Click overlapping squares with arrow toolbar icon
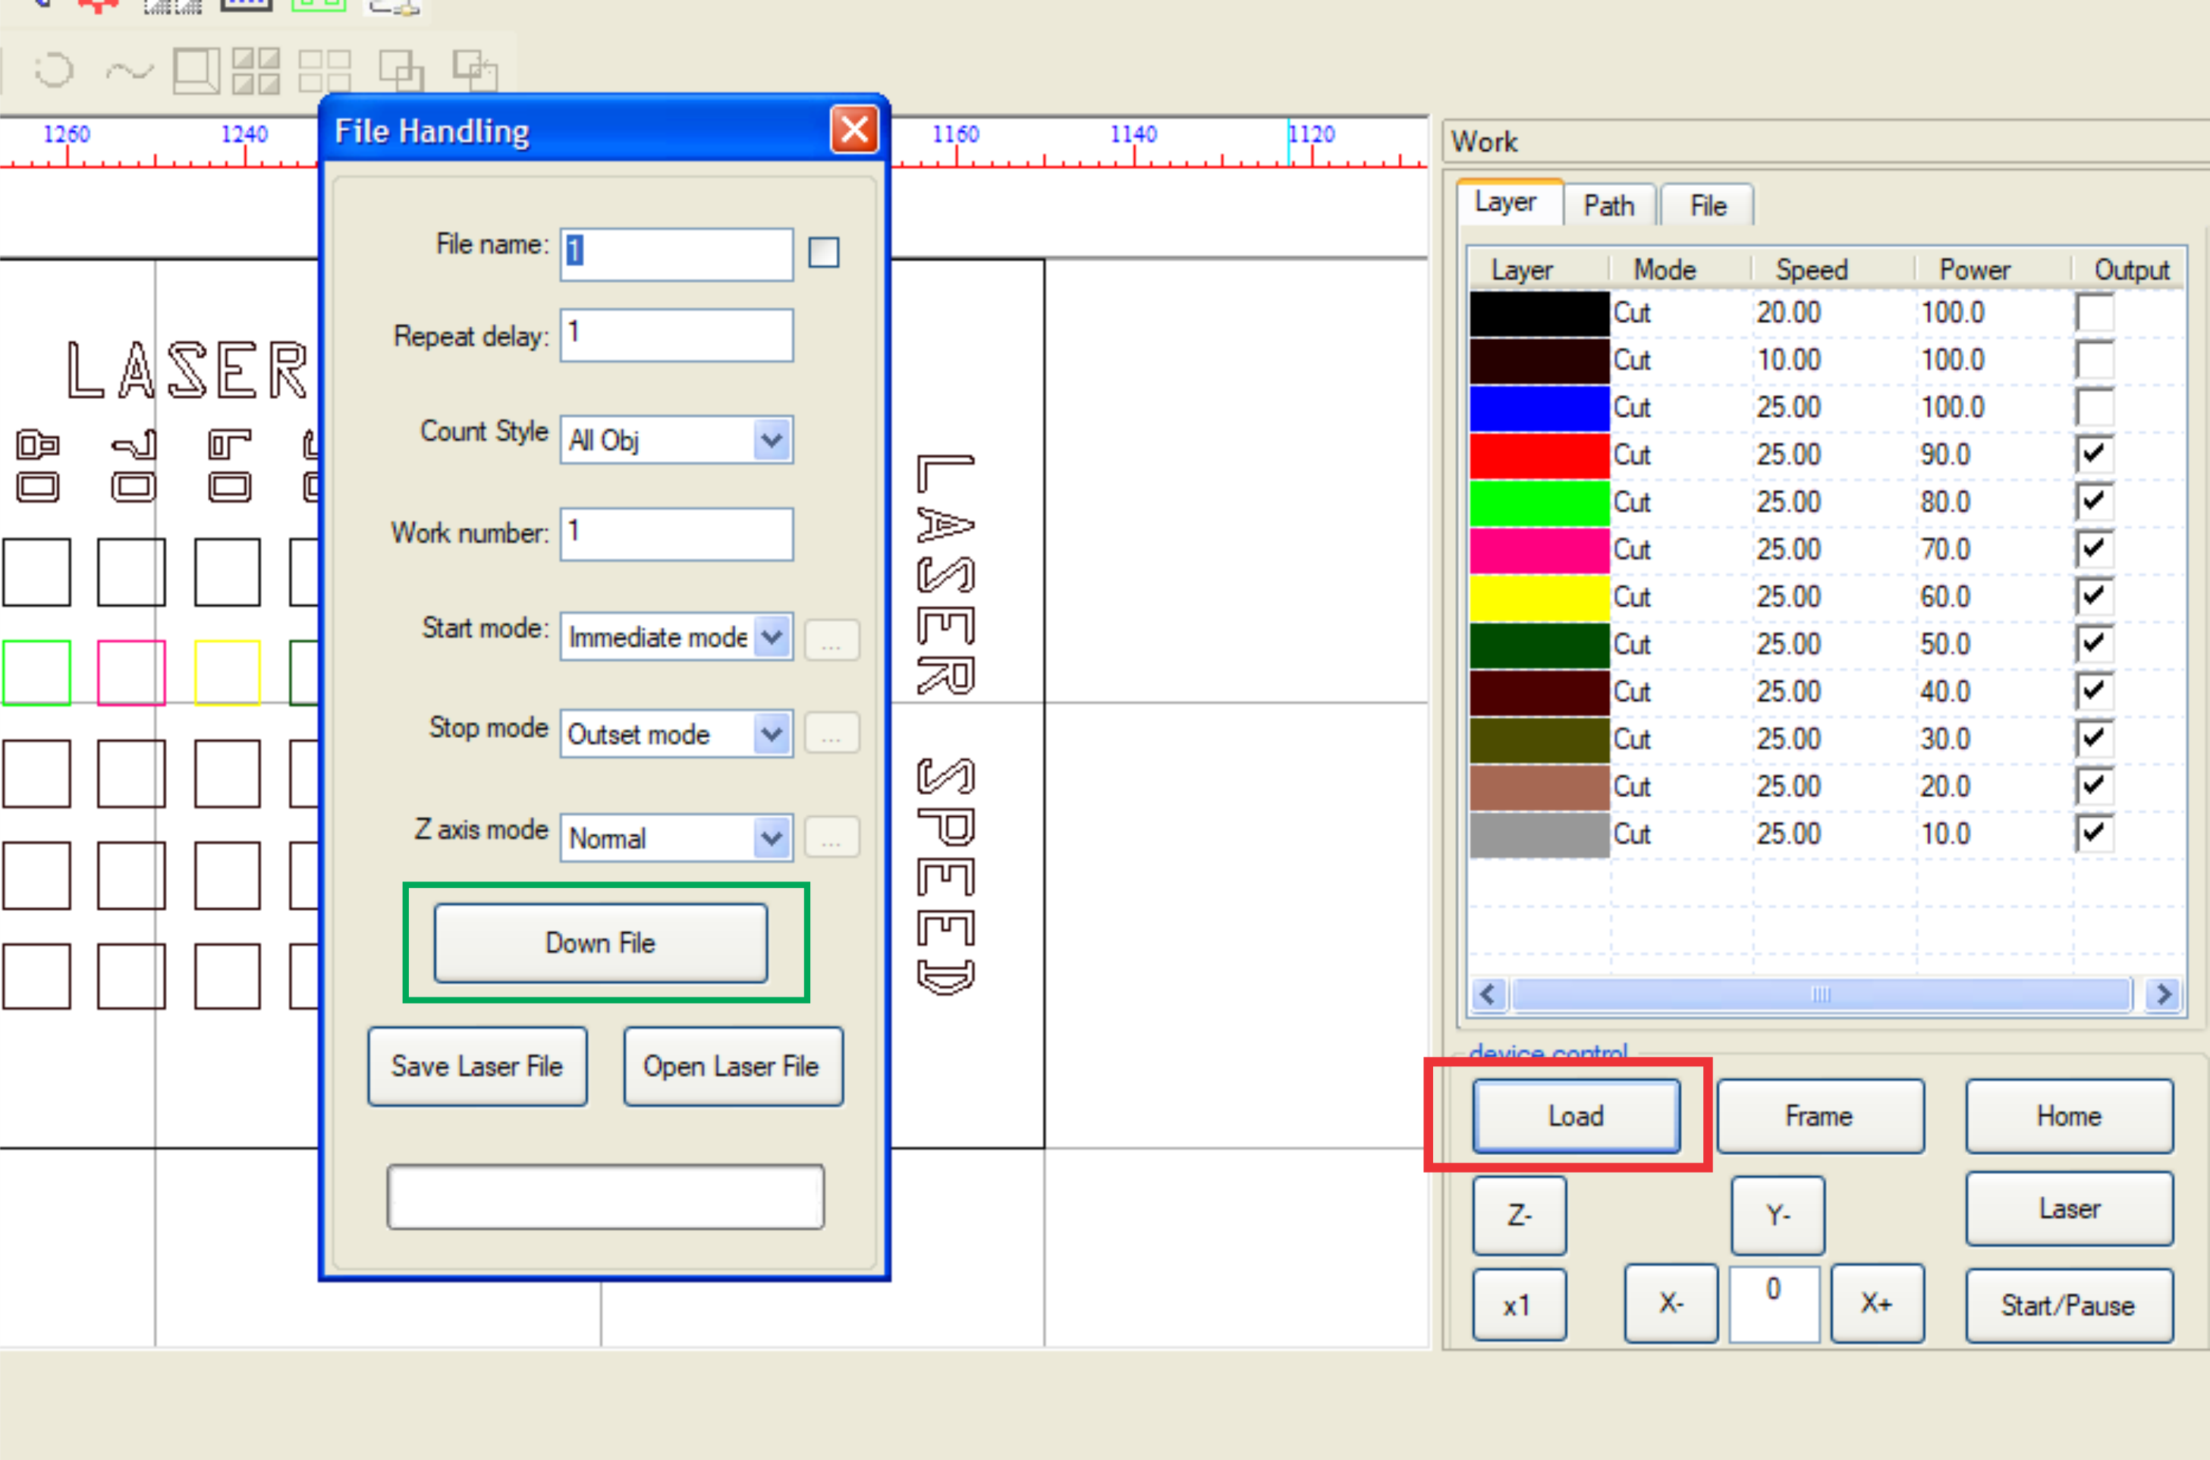 coord(475,71)
